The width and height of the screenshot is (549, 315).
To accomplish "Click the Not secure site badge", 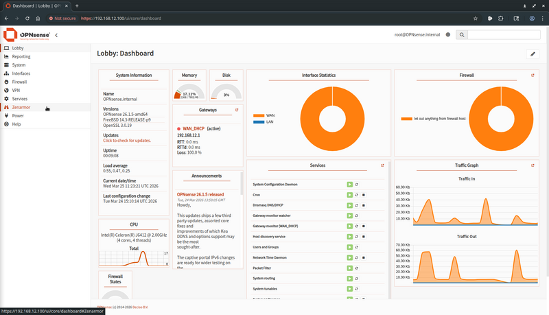I will [62, 19].
